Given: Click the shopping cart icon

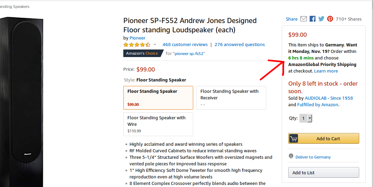Looking at the screenshot, I should 293,139.
